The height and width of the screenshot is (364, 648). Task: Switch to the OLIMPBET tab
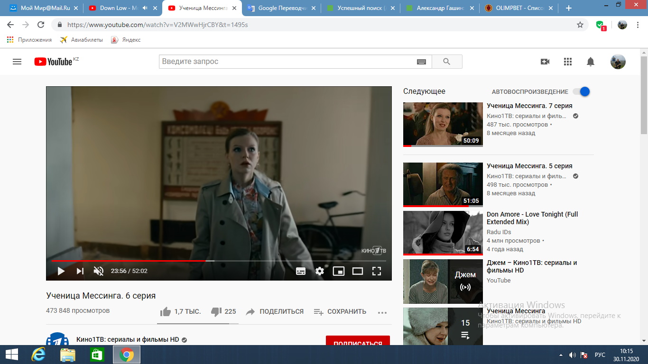point(518,8)
